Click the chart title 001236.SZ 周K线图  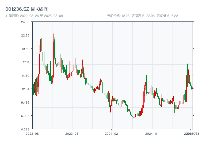click(28, 9)
